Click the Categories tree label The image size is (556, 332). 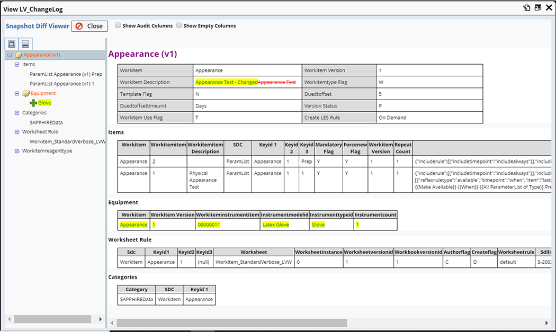[x=34, y=112]
